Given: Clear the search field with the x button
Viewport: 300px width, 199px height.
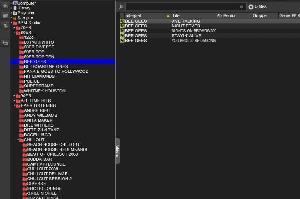Looking at the screenshot, I should pos(241,7).
